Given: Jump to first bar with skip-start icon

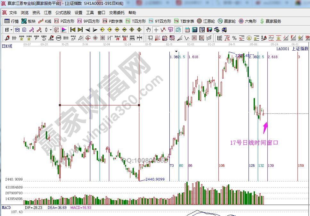Looking at the screenshot, I should 73,30.
